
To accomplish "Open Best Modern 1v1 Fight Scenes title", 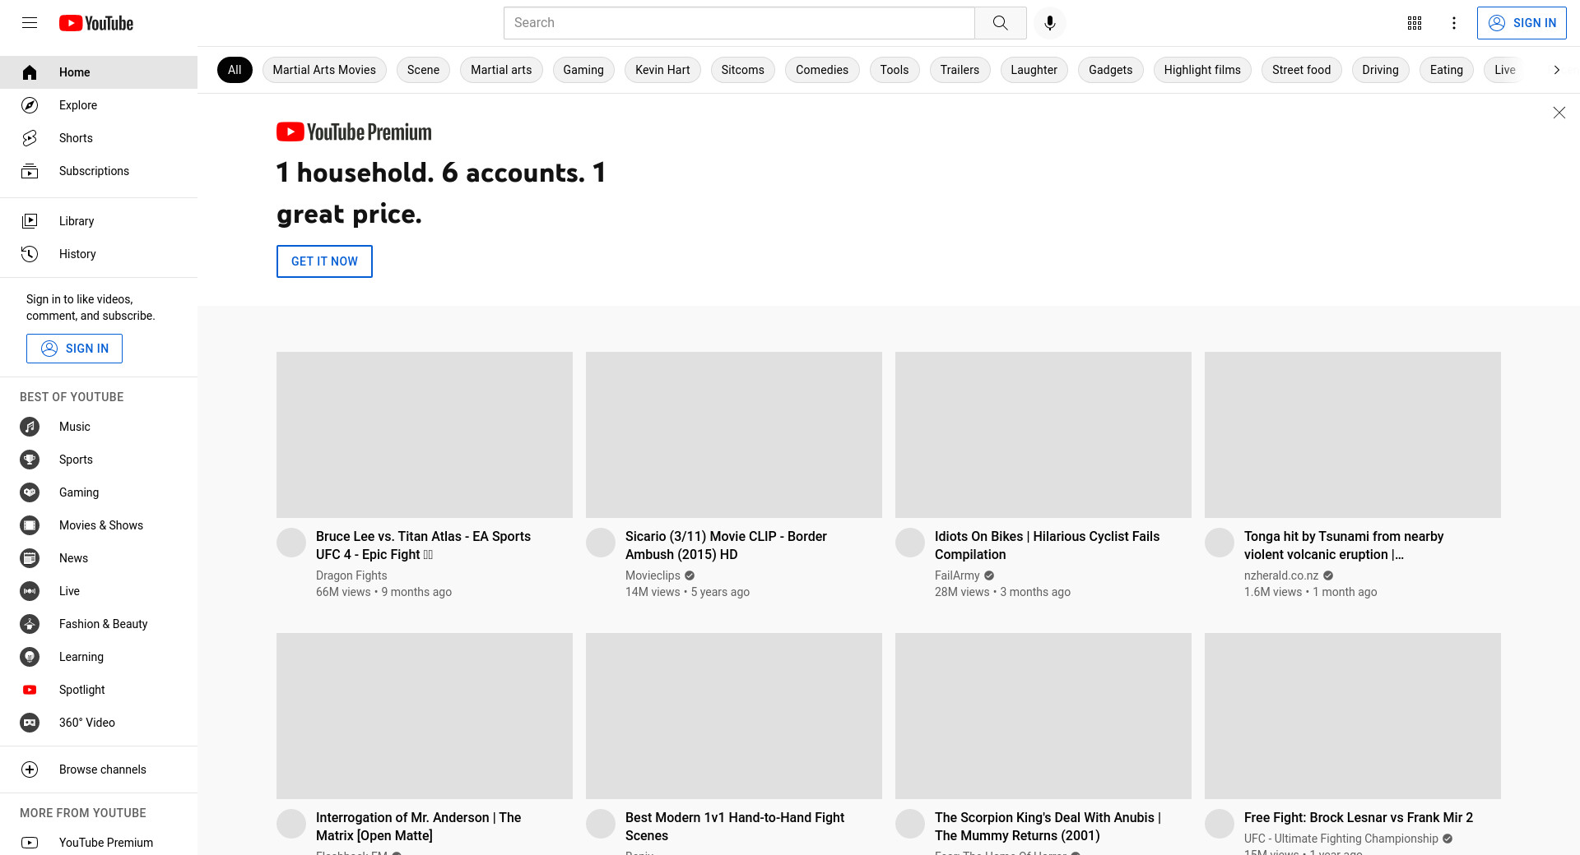I will click(x=735, y=826).
